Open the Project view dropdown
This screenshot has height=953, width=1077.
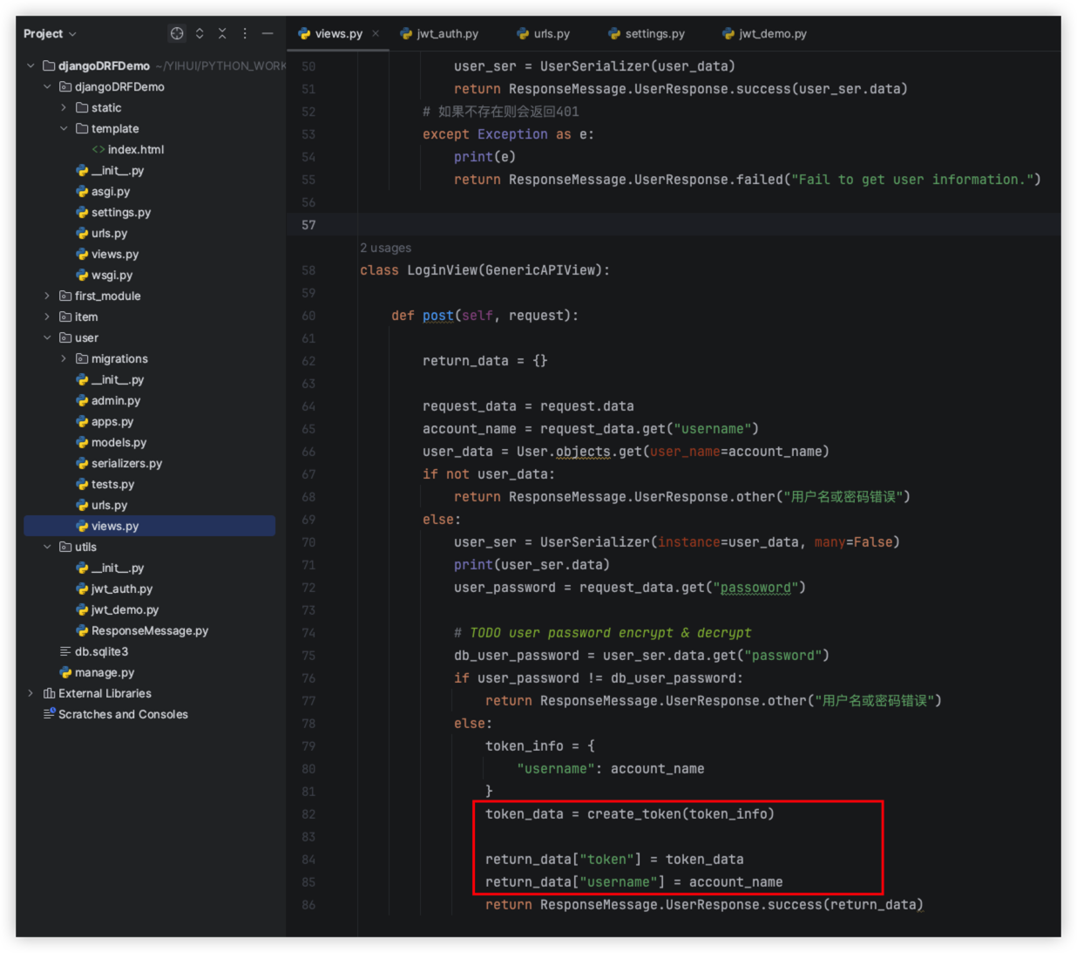(50, 34)
